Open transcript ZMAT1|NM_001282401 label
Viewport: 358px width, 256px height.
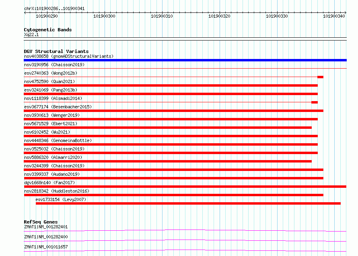[x=46, y=227]
